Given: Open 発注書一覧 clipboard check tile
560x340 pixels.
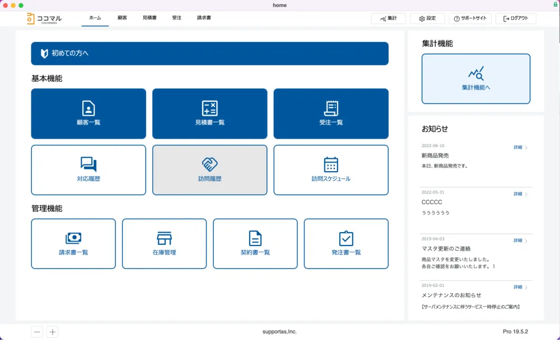Looking at the screenshot, I should pos(346,244).
